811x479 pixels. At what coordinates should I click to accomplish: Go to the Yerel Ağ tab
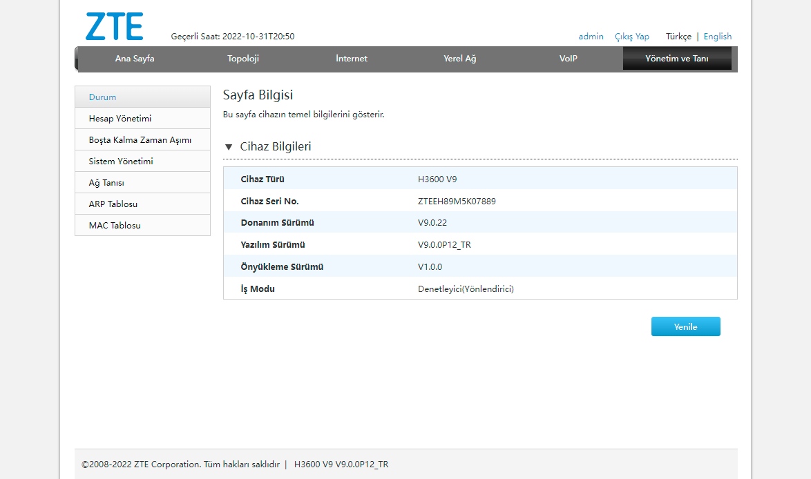pyautogui.click(x=460, y=59)
